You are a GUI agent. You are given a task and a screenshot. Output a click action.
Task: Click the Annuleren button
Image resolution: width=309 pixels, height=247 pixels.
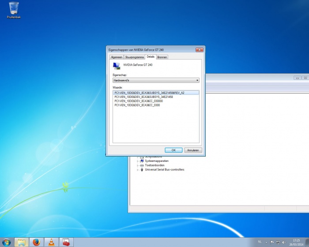pyautogui.click(x=193, y=150)
